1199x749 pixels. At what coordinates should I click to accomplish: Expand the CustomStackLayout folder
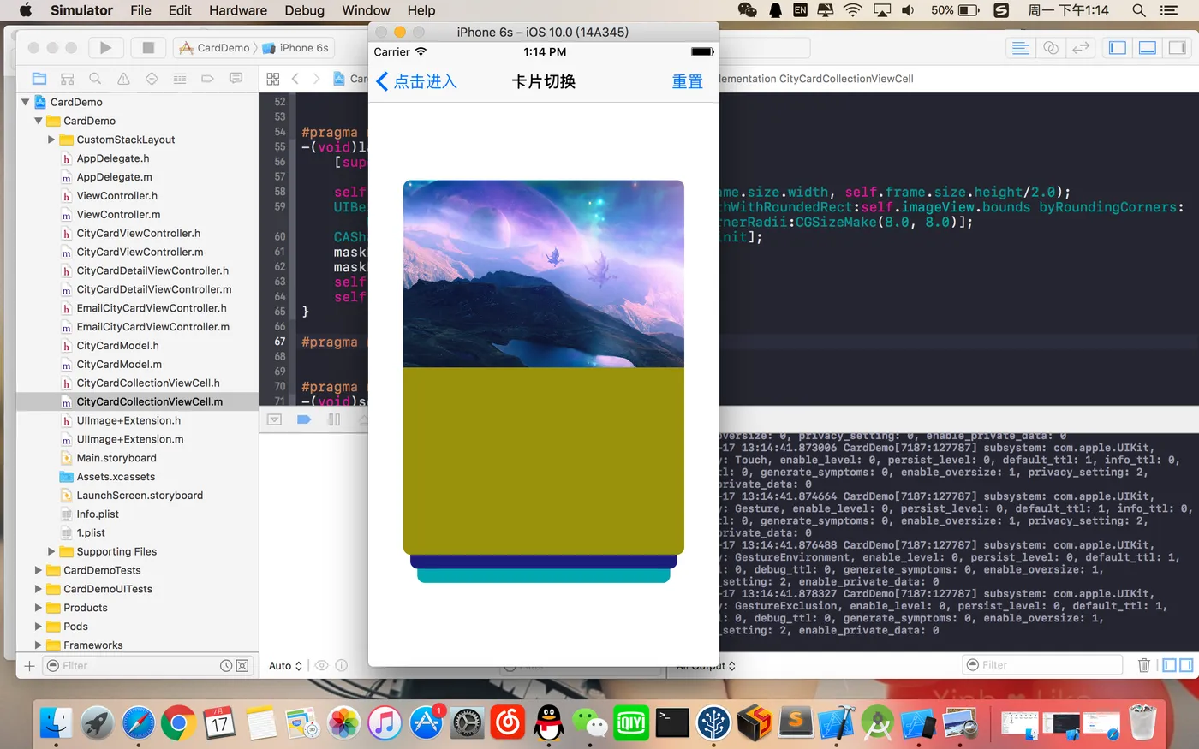tap(51, 140)
